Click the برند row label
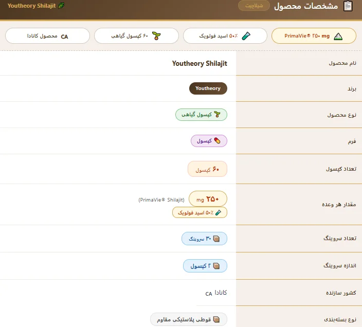This screenshot has width=362, height=327. pos(352,88)
